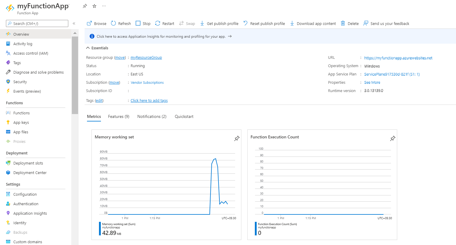
Task: Click the Refresh toolbar icon
Action: [113, 23]
